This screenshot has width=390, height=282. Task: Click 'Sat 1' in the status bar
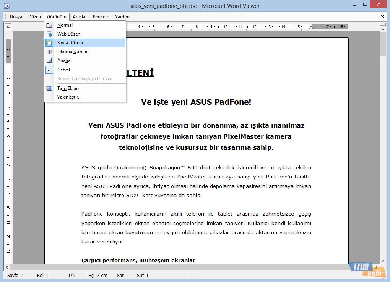[x=122, y=275]
